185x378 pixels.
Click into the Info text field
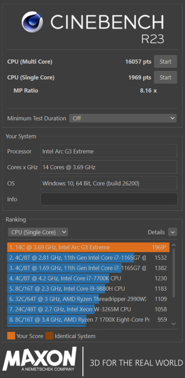(109, 199)
